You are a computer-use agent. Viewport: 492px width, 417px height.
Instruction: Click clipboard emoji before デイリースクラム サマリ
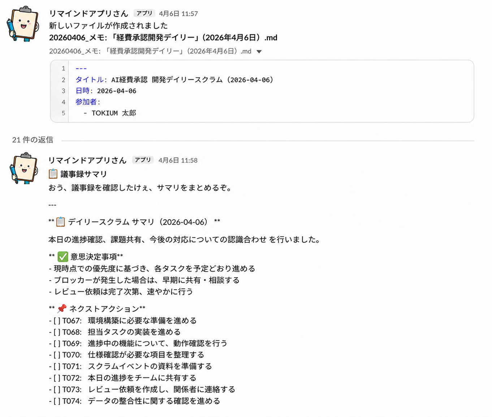tap(61, 222)
